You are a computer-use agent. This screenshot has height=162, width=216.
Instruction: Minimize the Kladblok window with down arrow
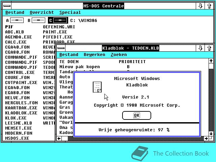point(200,48)
